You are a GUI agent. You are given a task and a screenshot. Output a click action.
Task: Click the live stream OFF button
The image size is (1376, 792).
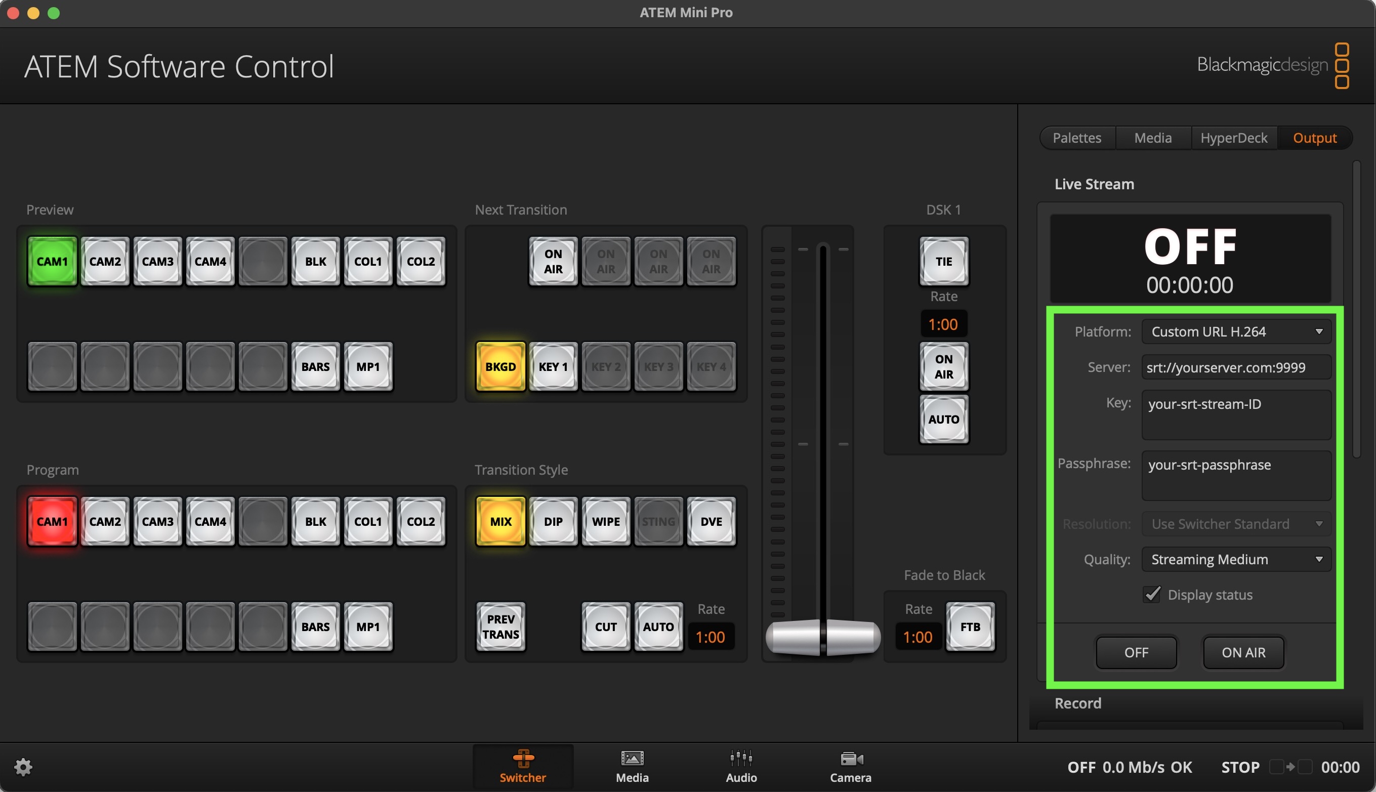click(x=1136, y=652)
